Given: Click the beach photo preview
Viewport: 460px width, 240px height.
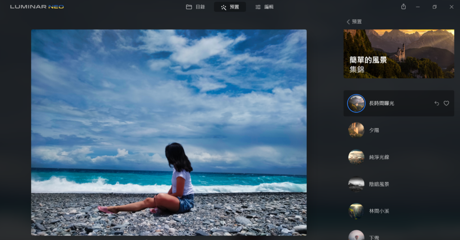Looking at the screenshot, I should pyautogui.click(x=169, y=132).
